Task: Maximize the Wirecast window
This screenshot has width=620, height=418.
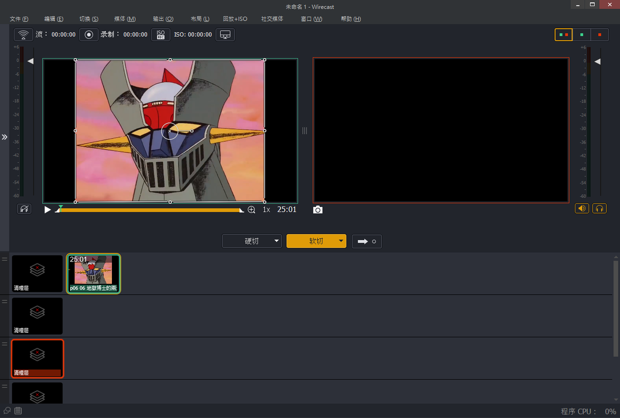Action: 592,4
